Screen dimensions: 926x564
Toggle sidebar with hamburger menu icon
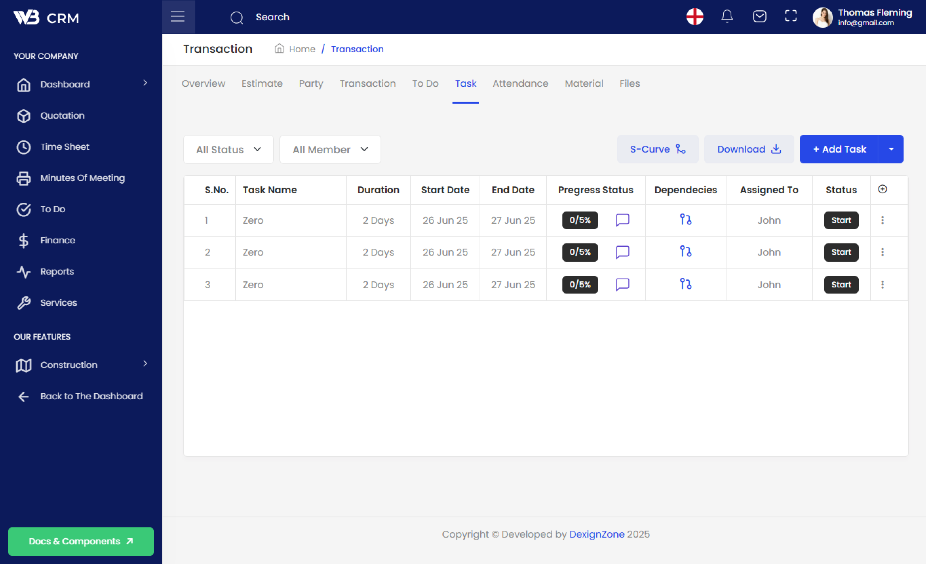point(178,17)
